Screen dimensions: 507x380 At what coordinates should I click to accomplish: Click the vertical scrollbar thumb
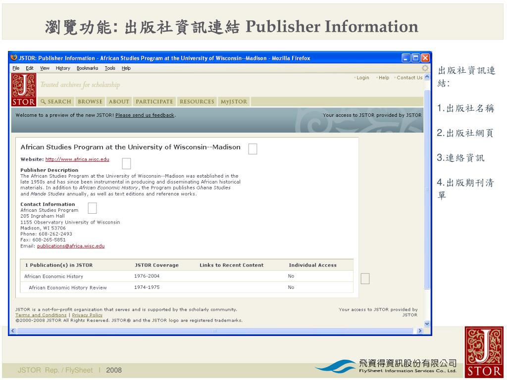(427, 190)
